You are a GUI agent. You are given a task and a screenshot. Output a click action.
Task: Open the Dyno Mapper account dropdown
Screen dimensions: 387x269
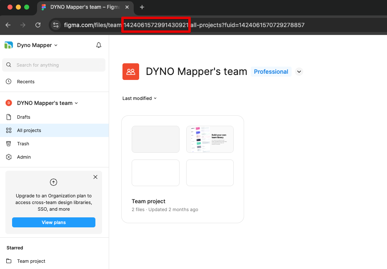tap(37, 45)
